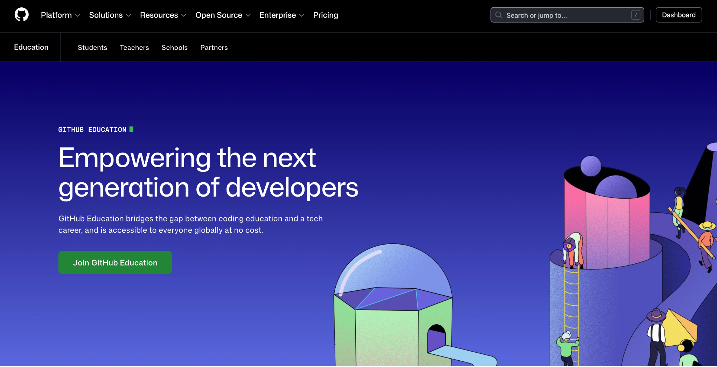Click the green cursor block after GITHUB EDUCATION
This screenshot has height=367, width=717.
[131, 129]
